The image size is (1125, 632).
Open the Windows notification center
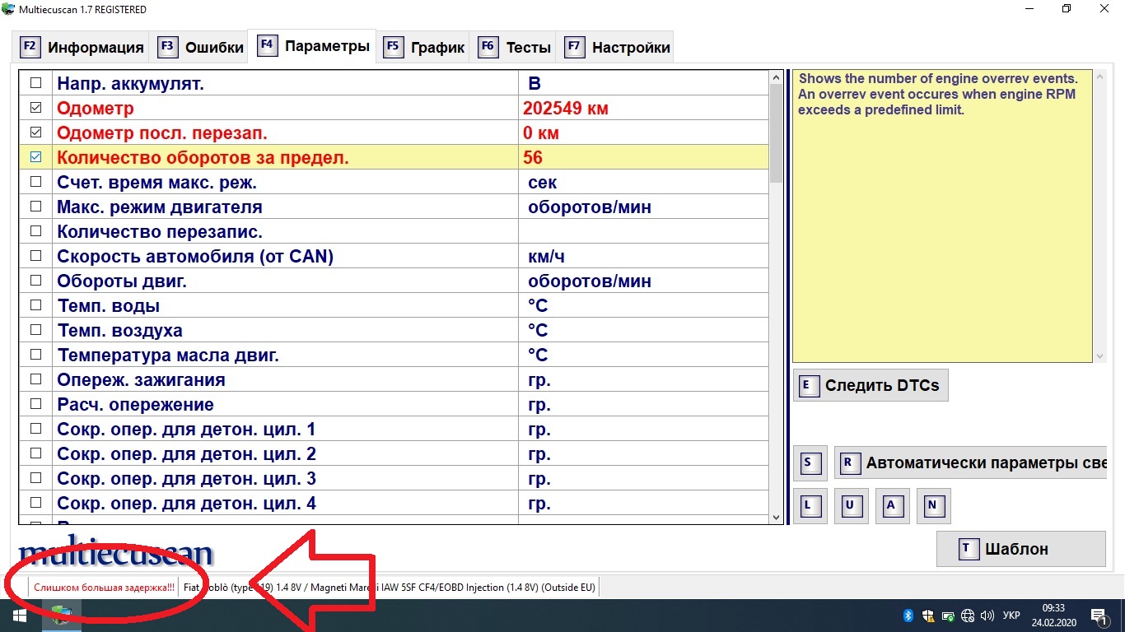point(1098,616)
